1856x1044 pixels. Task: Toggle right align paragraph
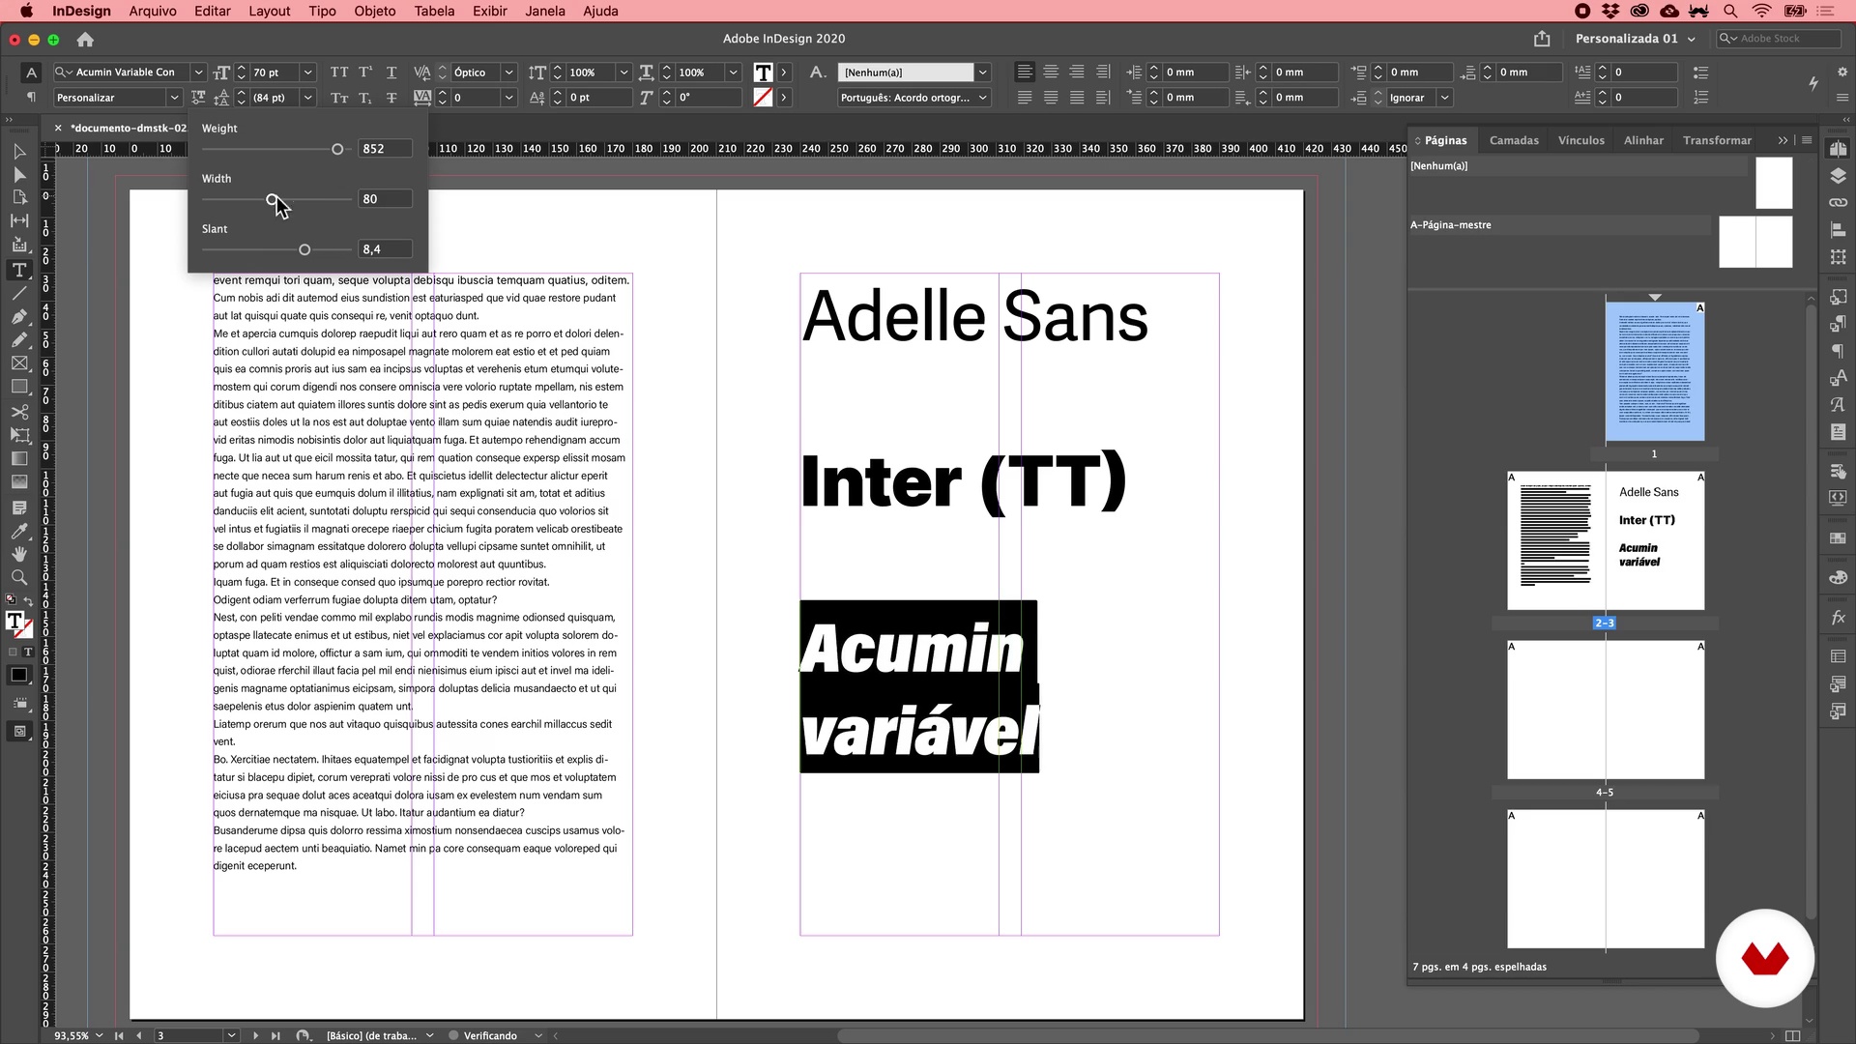click(1077, 72)
